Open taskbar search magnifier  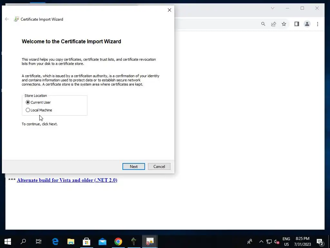[23, 242]
